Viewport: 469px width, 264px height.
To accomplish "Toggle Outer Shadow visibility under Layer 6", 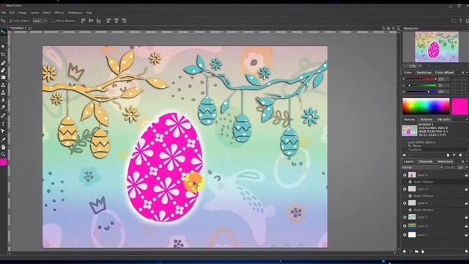I will pyautogui.click(x=410, y=182).
